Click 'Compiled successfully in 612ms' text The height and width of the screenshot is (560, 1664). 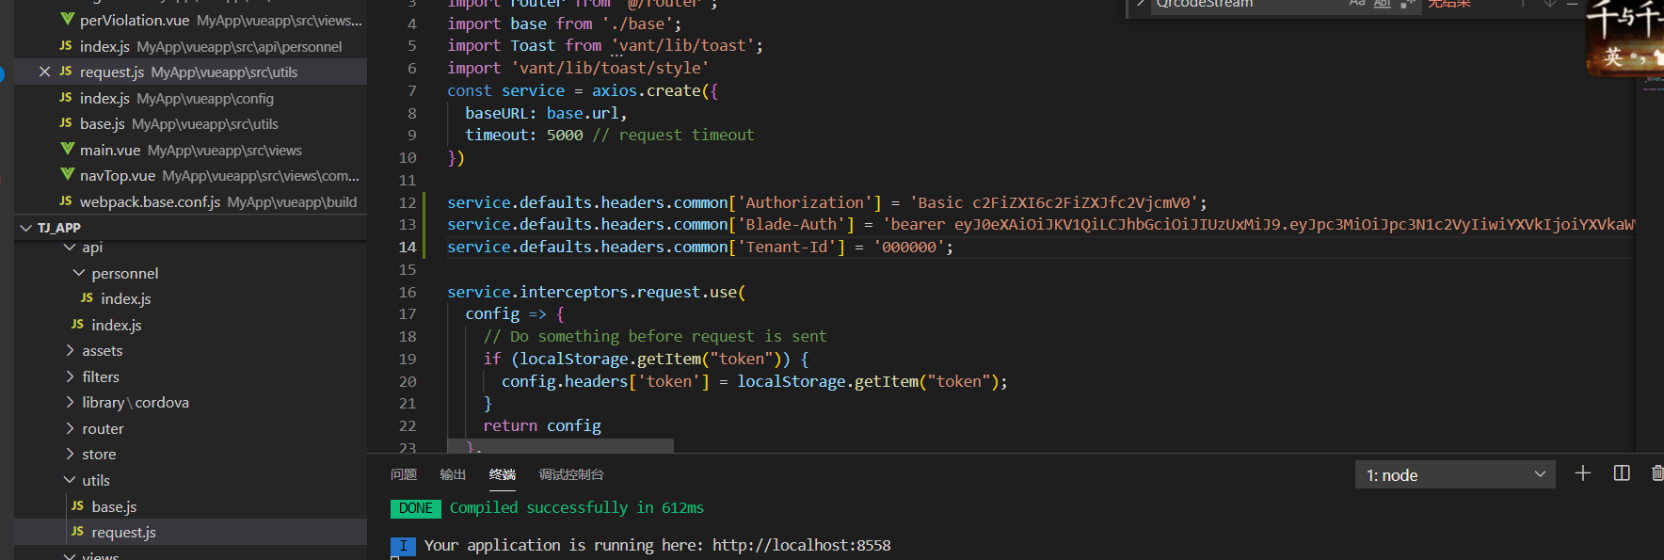(576, 508)
